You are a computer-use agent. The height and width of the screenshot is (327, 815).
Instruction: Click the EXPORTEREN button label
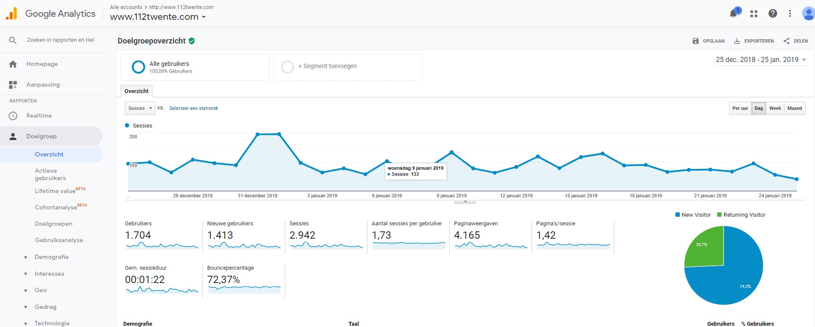coord(759,41)
